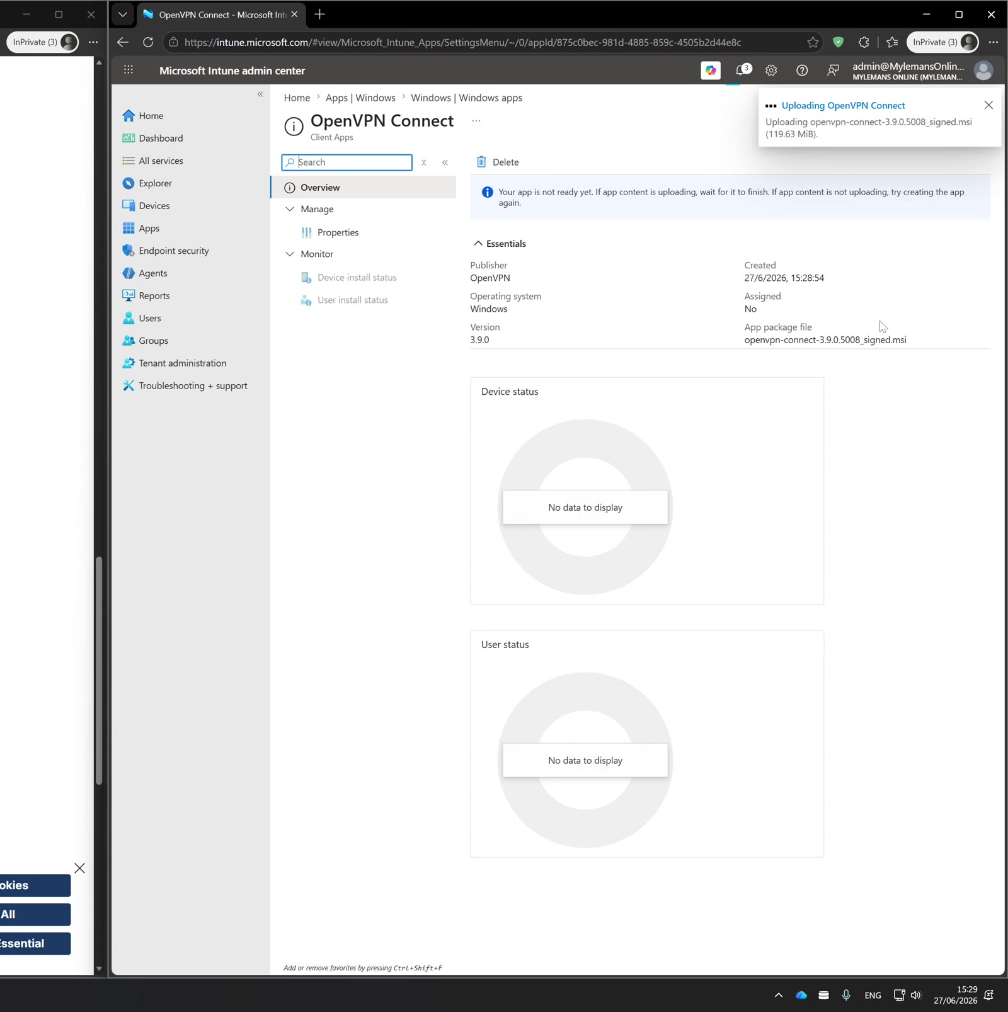Open the portal waffle menu
The height and width of the screenshot is (1012, 1008).
pyautogui.click(x=129, y=71)
